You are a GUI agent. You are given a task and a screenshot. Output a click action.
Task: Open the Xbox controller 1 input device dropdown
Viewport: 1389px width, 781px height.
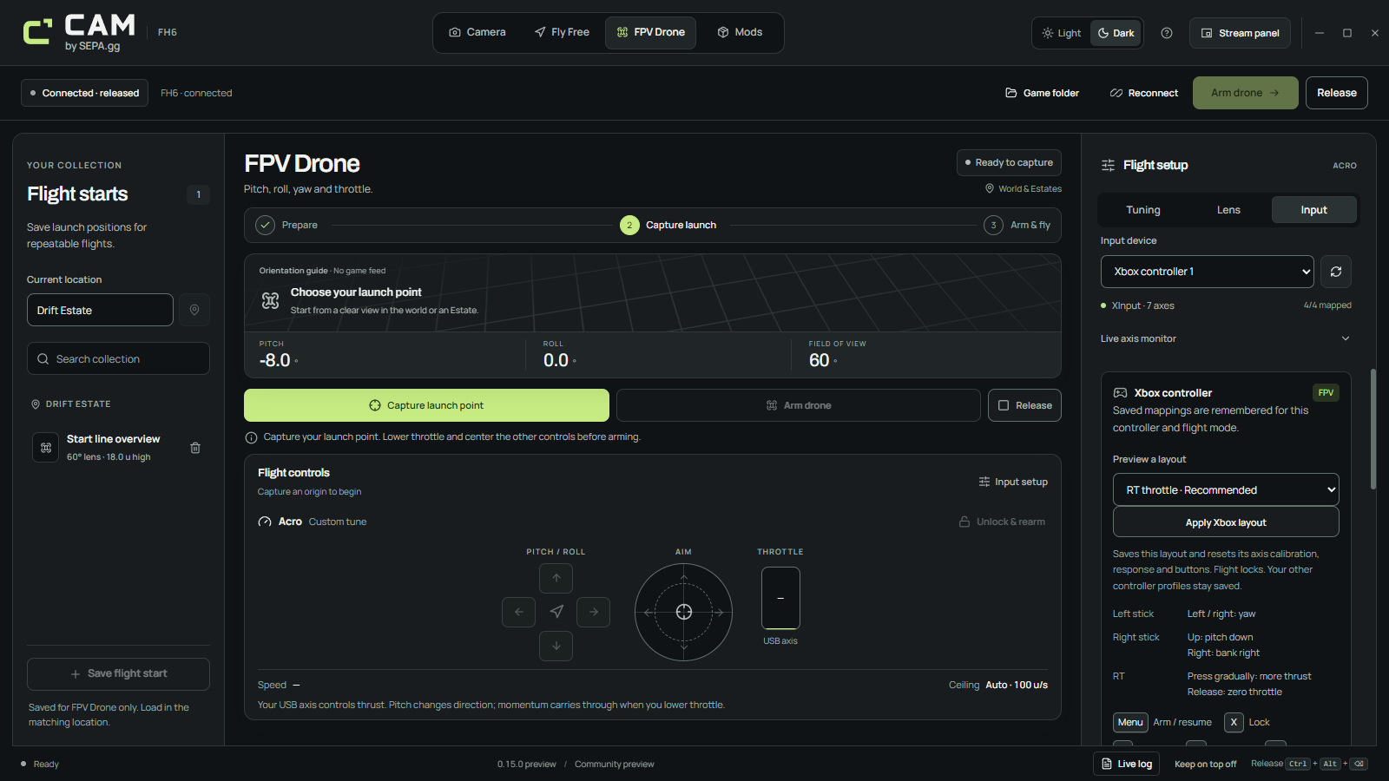point(1208,272)
